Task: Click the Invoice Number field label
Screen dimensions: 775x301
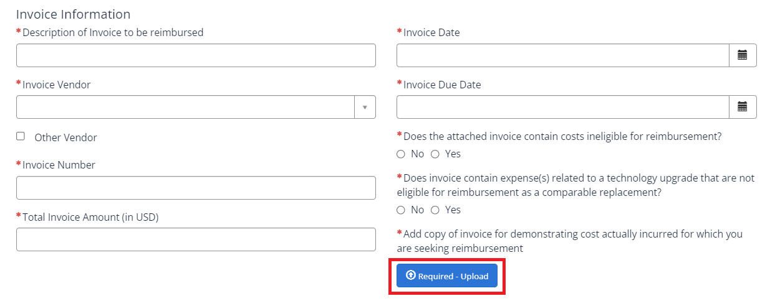Action: [59, 165]
